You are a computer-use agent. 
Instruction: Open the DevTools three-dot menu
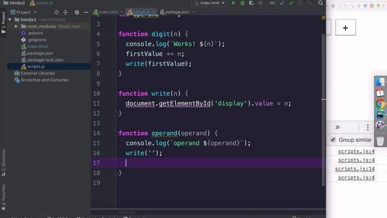[x=368, y=127]
